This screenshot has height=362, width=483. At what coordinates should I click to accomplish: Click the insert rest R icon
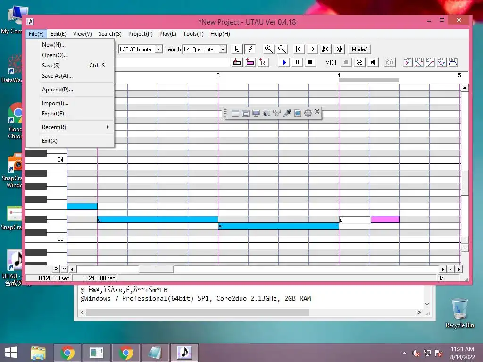click(263, 63)
